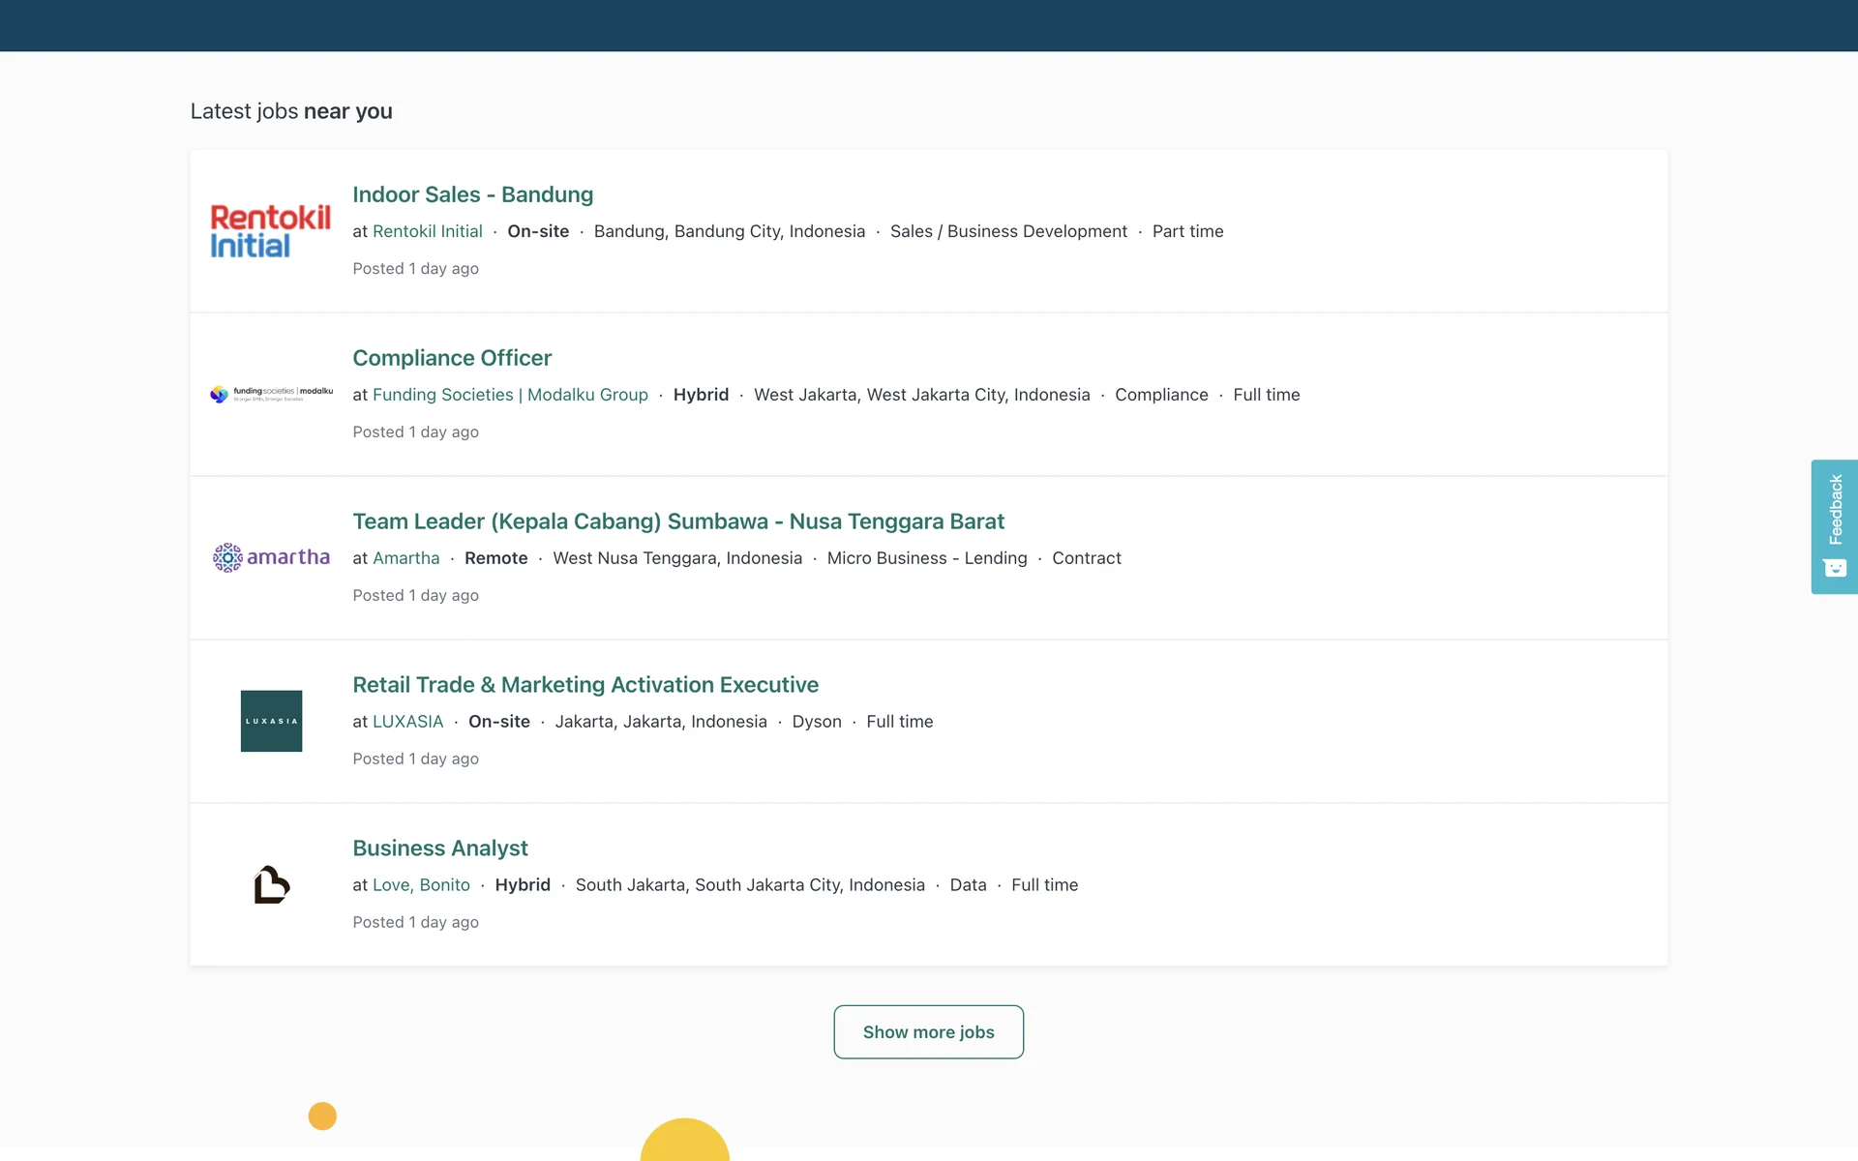
Task: Open the Business Analyst job listing
Action: pyautogui.click(x=439, y=848)
